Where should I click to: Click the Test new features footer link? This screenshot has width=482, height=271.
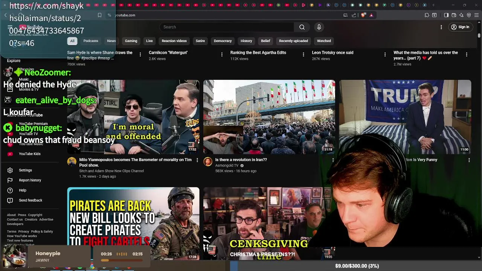tap(20, 241)
